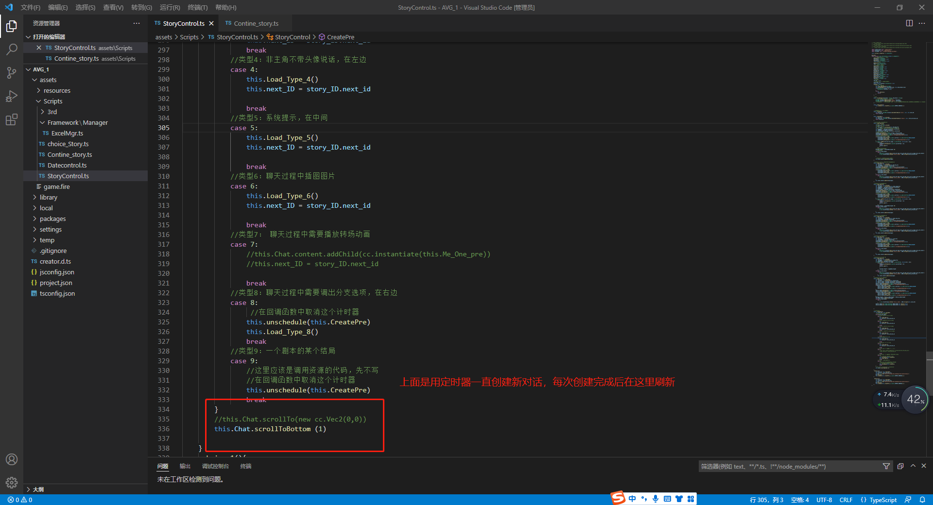Open Datecontrol.ts in the file tree
Screen dimensions: 933x505
67,166
